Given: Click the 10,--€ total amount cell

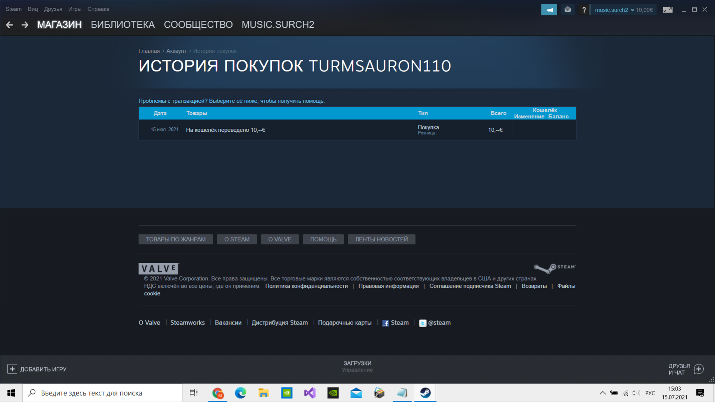Looking at the screenshot, I should [495, 130].
